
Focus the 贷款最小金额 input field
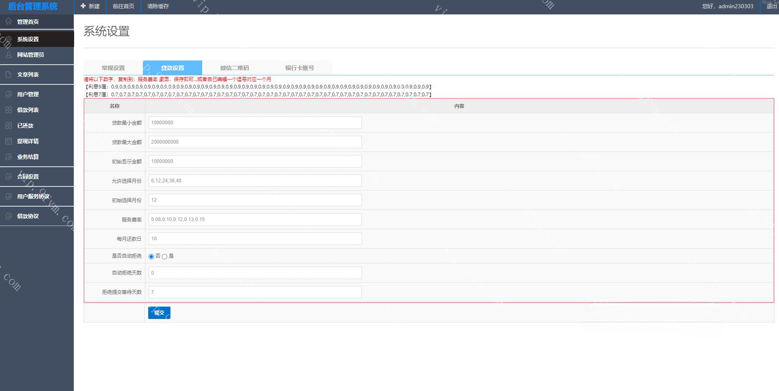255,123
